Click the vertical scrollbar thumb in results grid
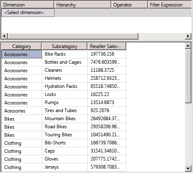The width and height of the screenshot is (193, 173). pyautogui.click(x=188, y=76)
